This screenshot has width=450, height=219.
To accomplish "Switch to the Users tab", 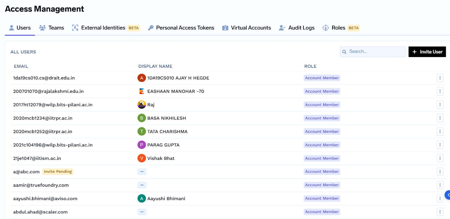I will [20, 28].
